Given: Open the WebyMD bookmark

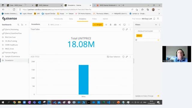Looking at the screenshot, I should coord(119,13).
